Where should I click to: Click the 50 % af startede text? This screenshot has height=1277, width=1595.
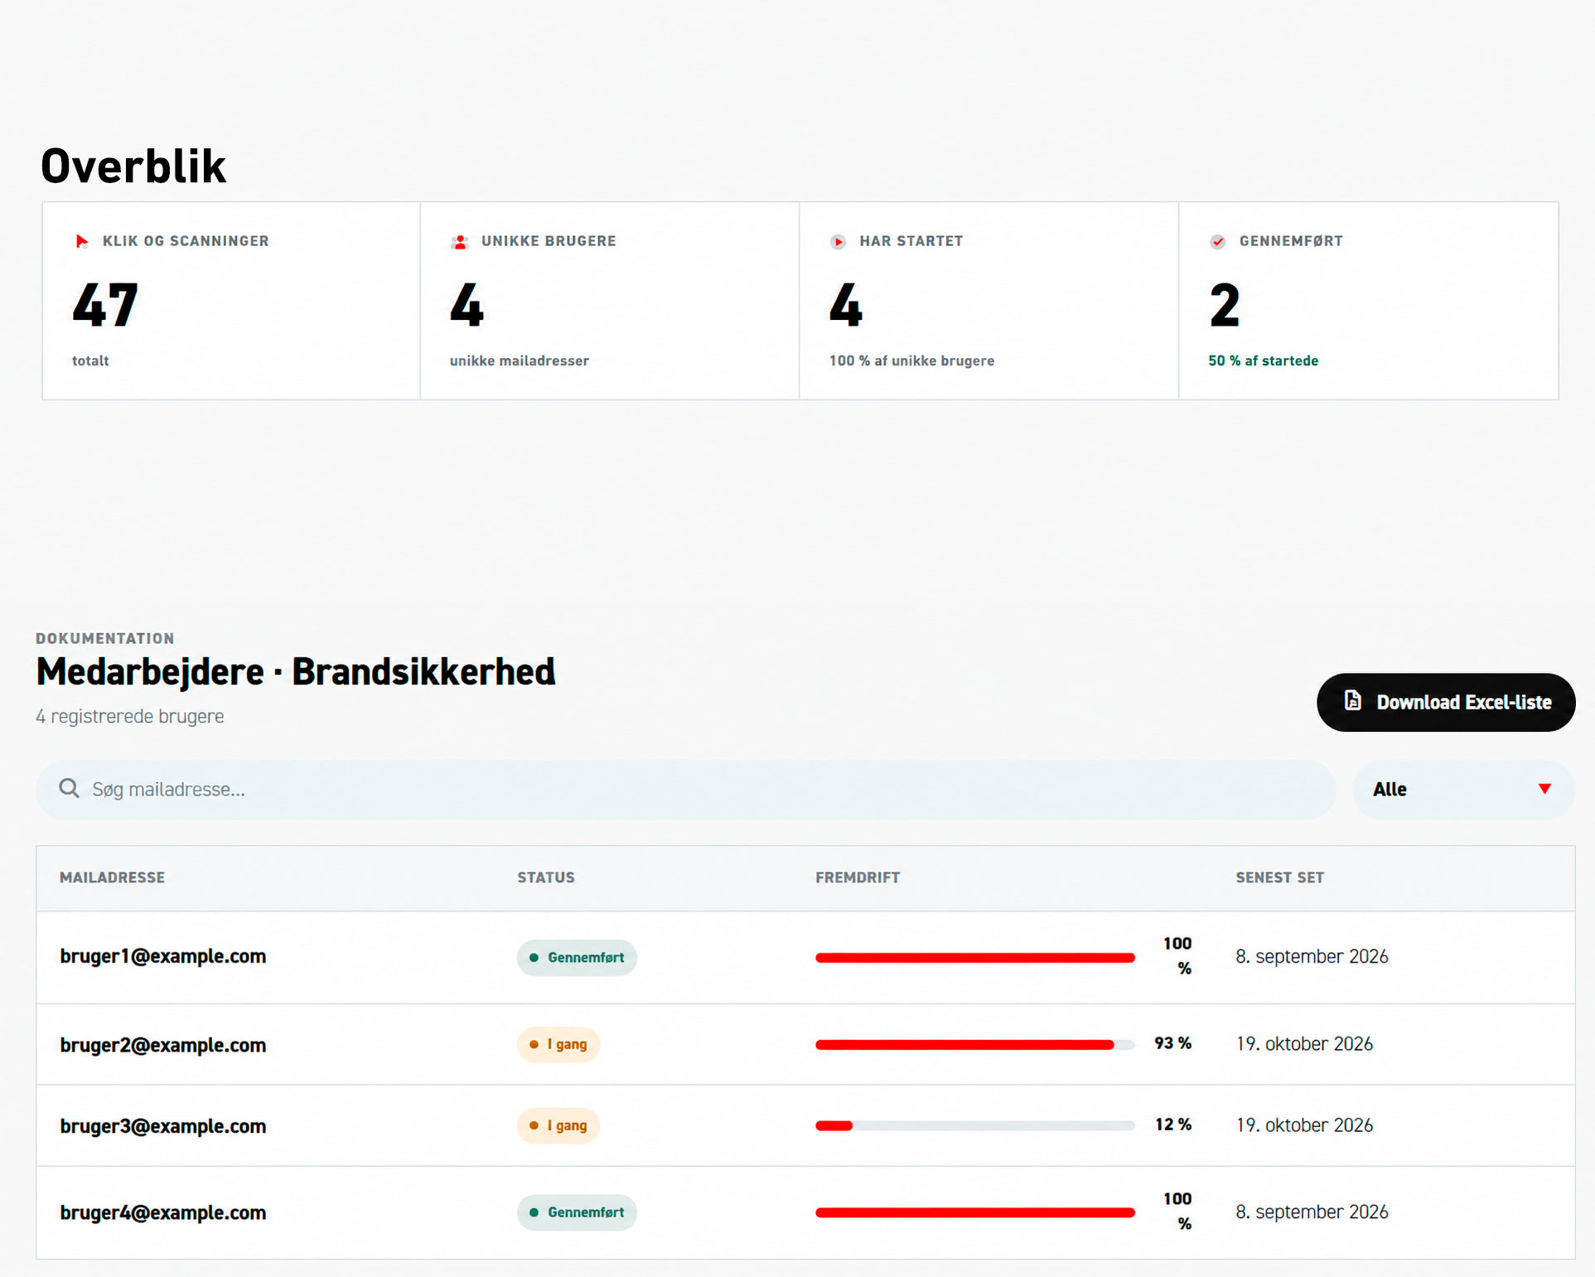pyautogui.click(x=1263, y=360)
